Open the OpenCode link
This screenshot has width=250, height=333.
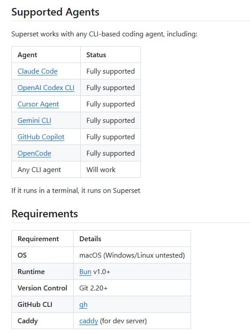(35, 153)
